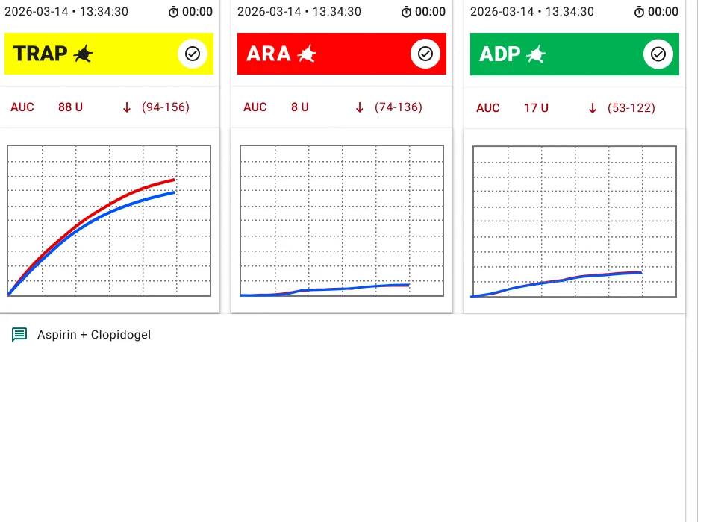Screen dimensions: 724x522
Task: Open the ADP aggregation curve chart
Action: pyautogui.click(x=575, y=221)
